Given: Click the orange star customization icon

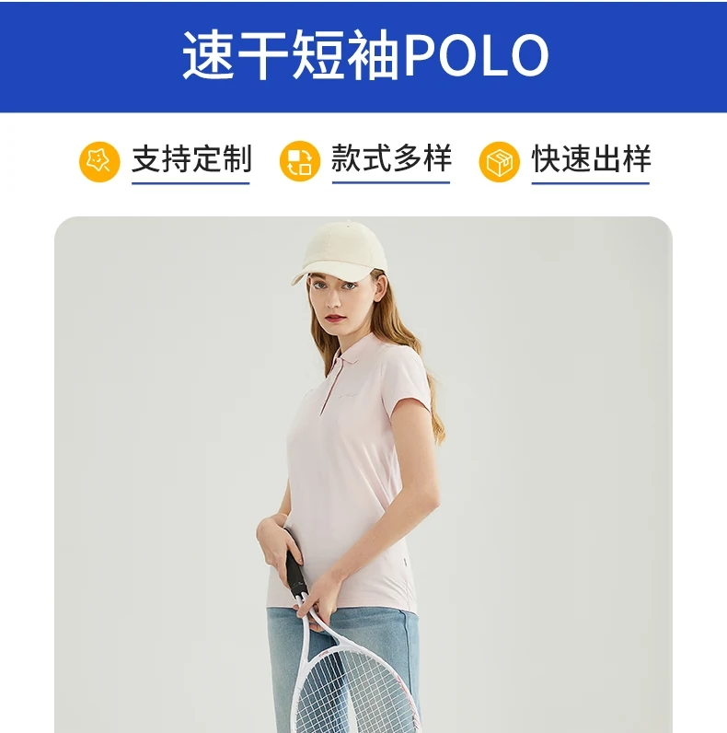Looking at the screenshot, I should point(99,161).
